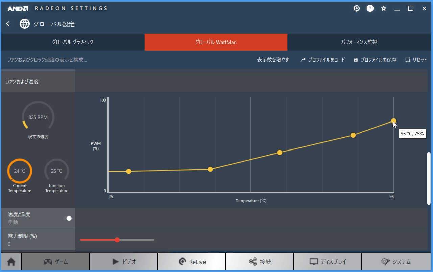Click the second fan curve point
Image resolution: width=433 pixels, height=272 pixels.
tap(210, 169)
